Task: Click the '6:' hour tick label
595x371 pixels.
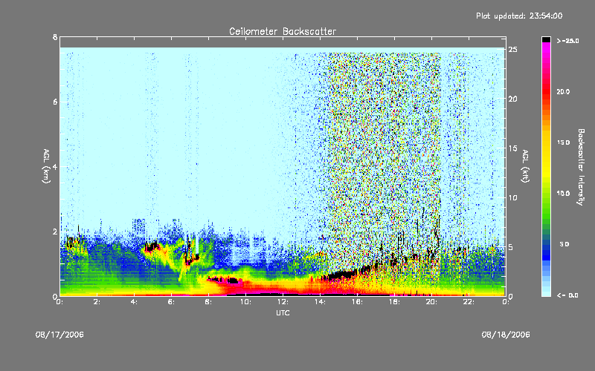Action: coord(172,302)
